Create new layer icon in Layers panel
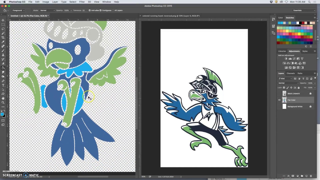This screenshot has width=320, height=180. click(306, 176)
